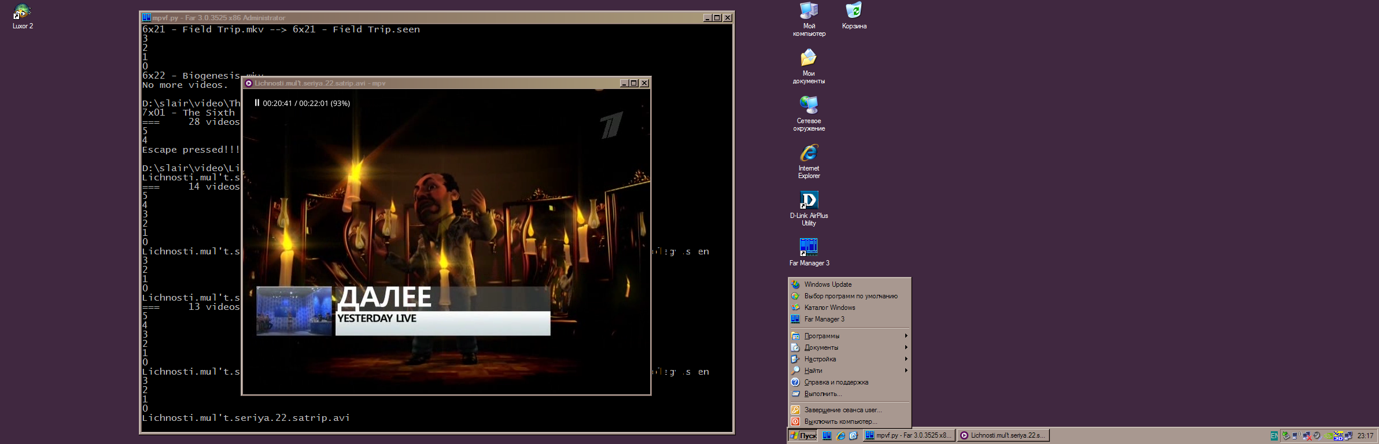
Task: Maximize the mpv video window
Action: (634, 83)
